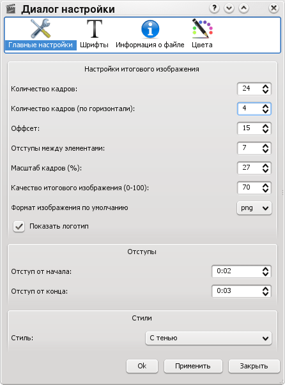The image size is (285, 385).
Task: Click the Применить button
Action: (x=193, y=366)
